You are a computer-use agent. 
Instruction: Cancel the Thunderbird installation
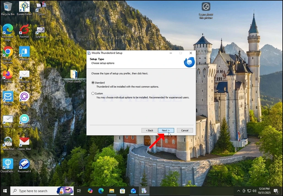click(x=185, y=130)
